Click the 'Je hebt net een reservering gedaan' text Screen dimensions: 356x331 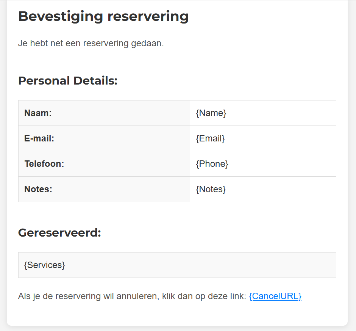pyautogui.click(x=91, y=43)
